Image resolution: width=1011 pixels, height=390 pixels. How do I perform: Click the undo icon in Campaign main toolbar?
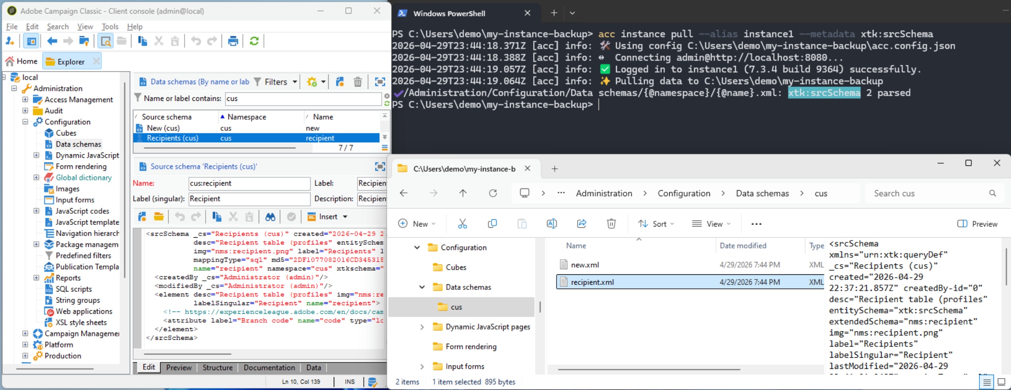tap(196, 41)
